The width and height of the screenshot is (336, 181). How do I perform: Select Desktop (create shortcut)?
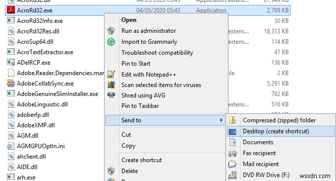pos(276,131)
